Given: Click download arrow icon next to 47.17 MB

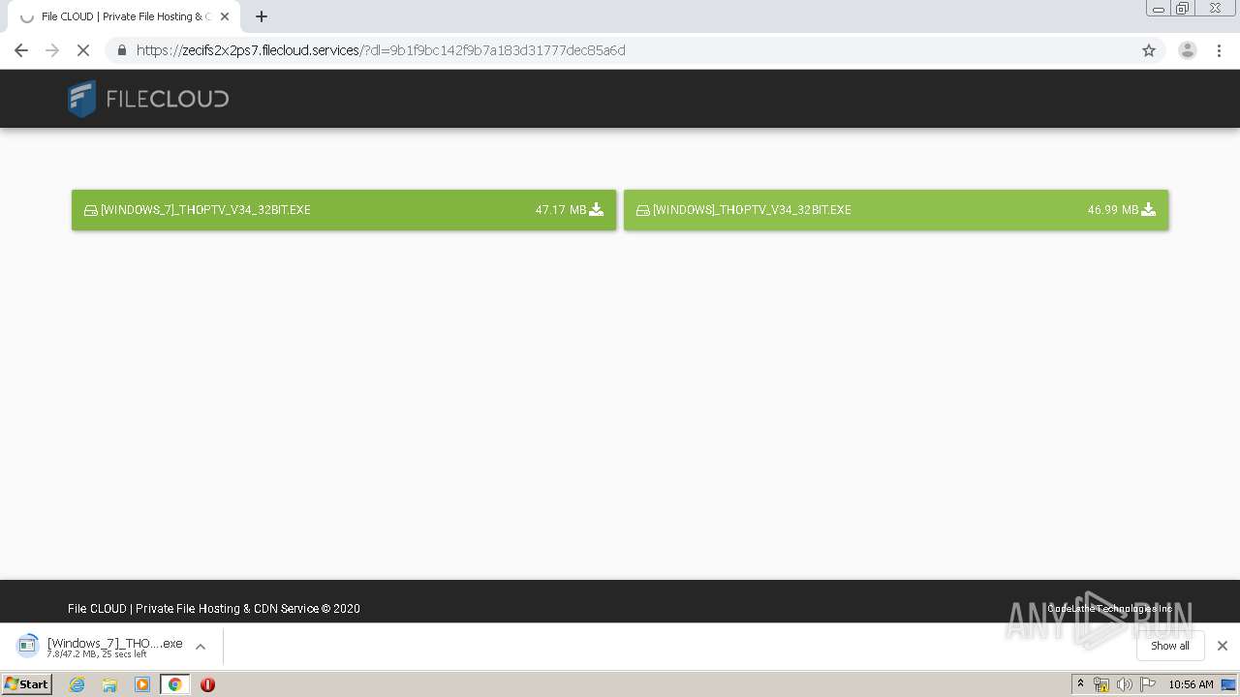Looking at the screenshot, I should pyautogui.click(x=597, y=209).
